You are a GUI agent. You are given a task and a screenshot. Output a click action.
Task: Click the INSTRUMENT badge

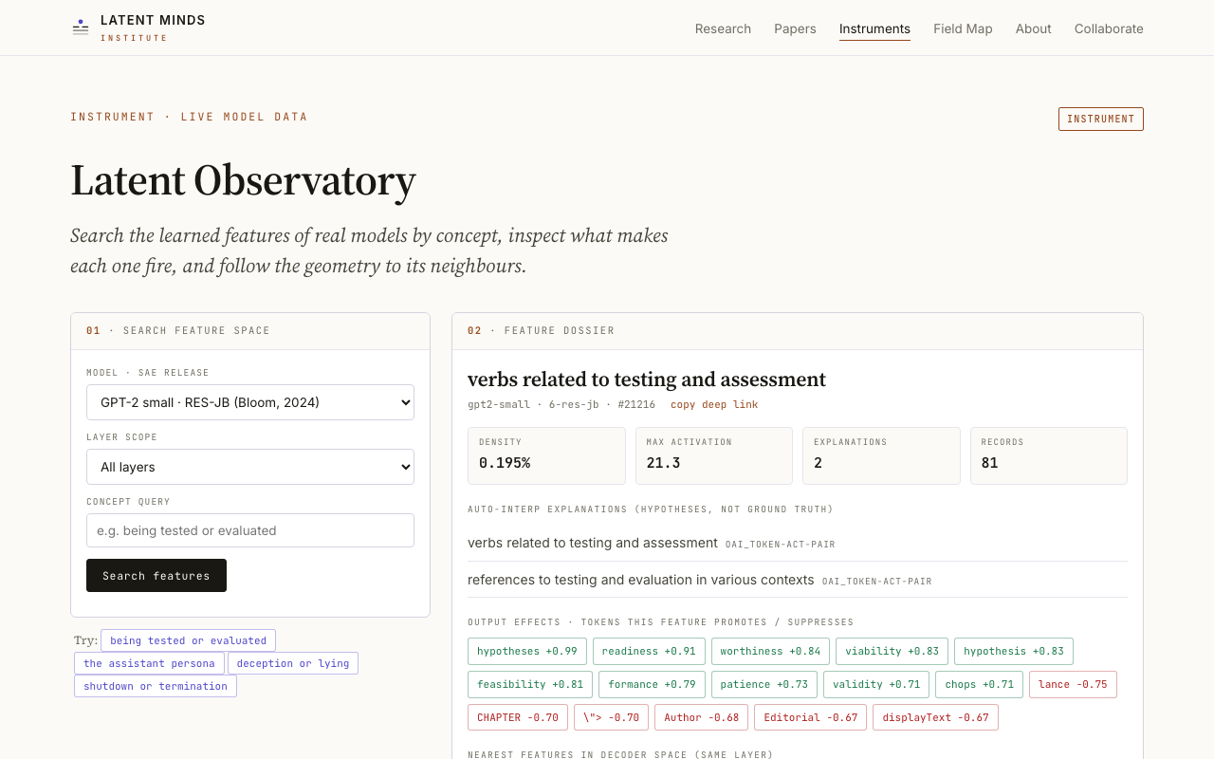pyautogui.click(x=1100, y=119)
